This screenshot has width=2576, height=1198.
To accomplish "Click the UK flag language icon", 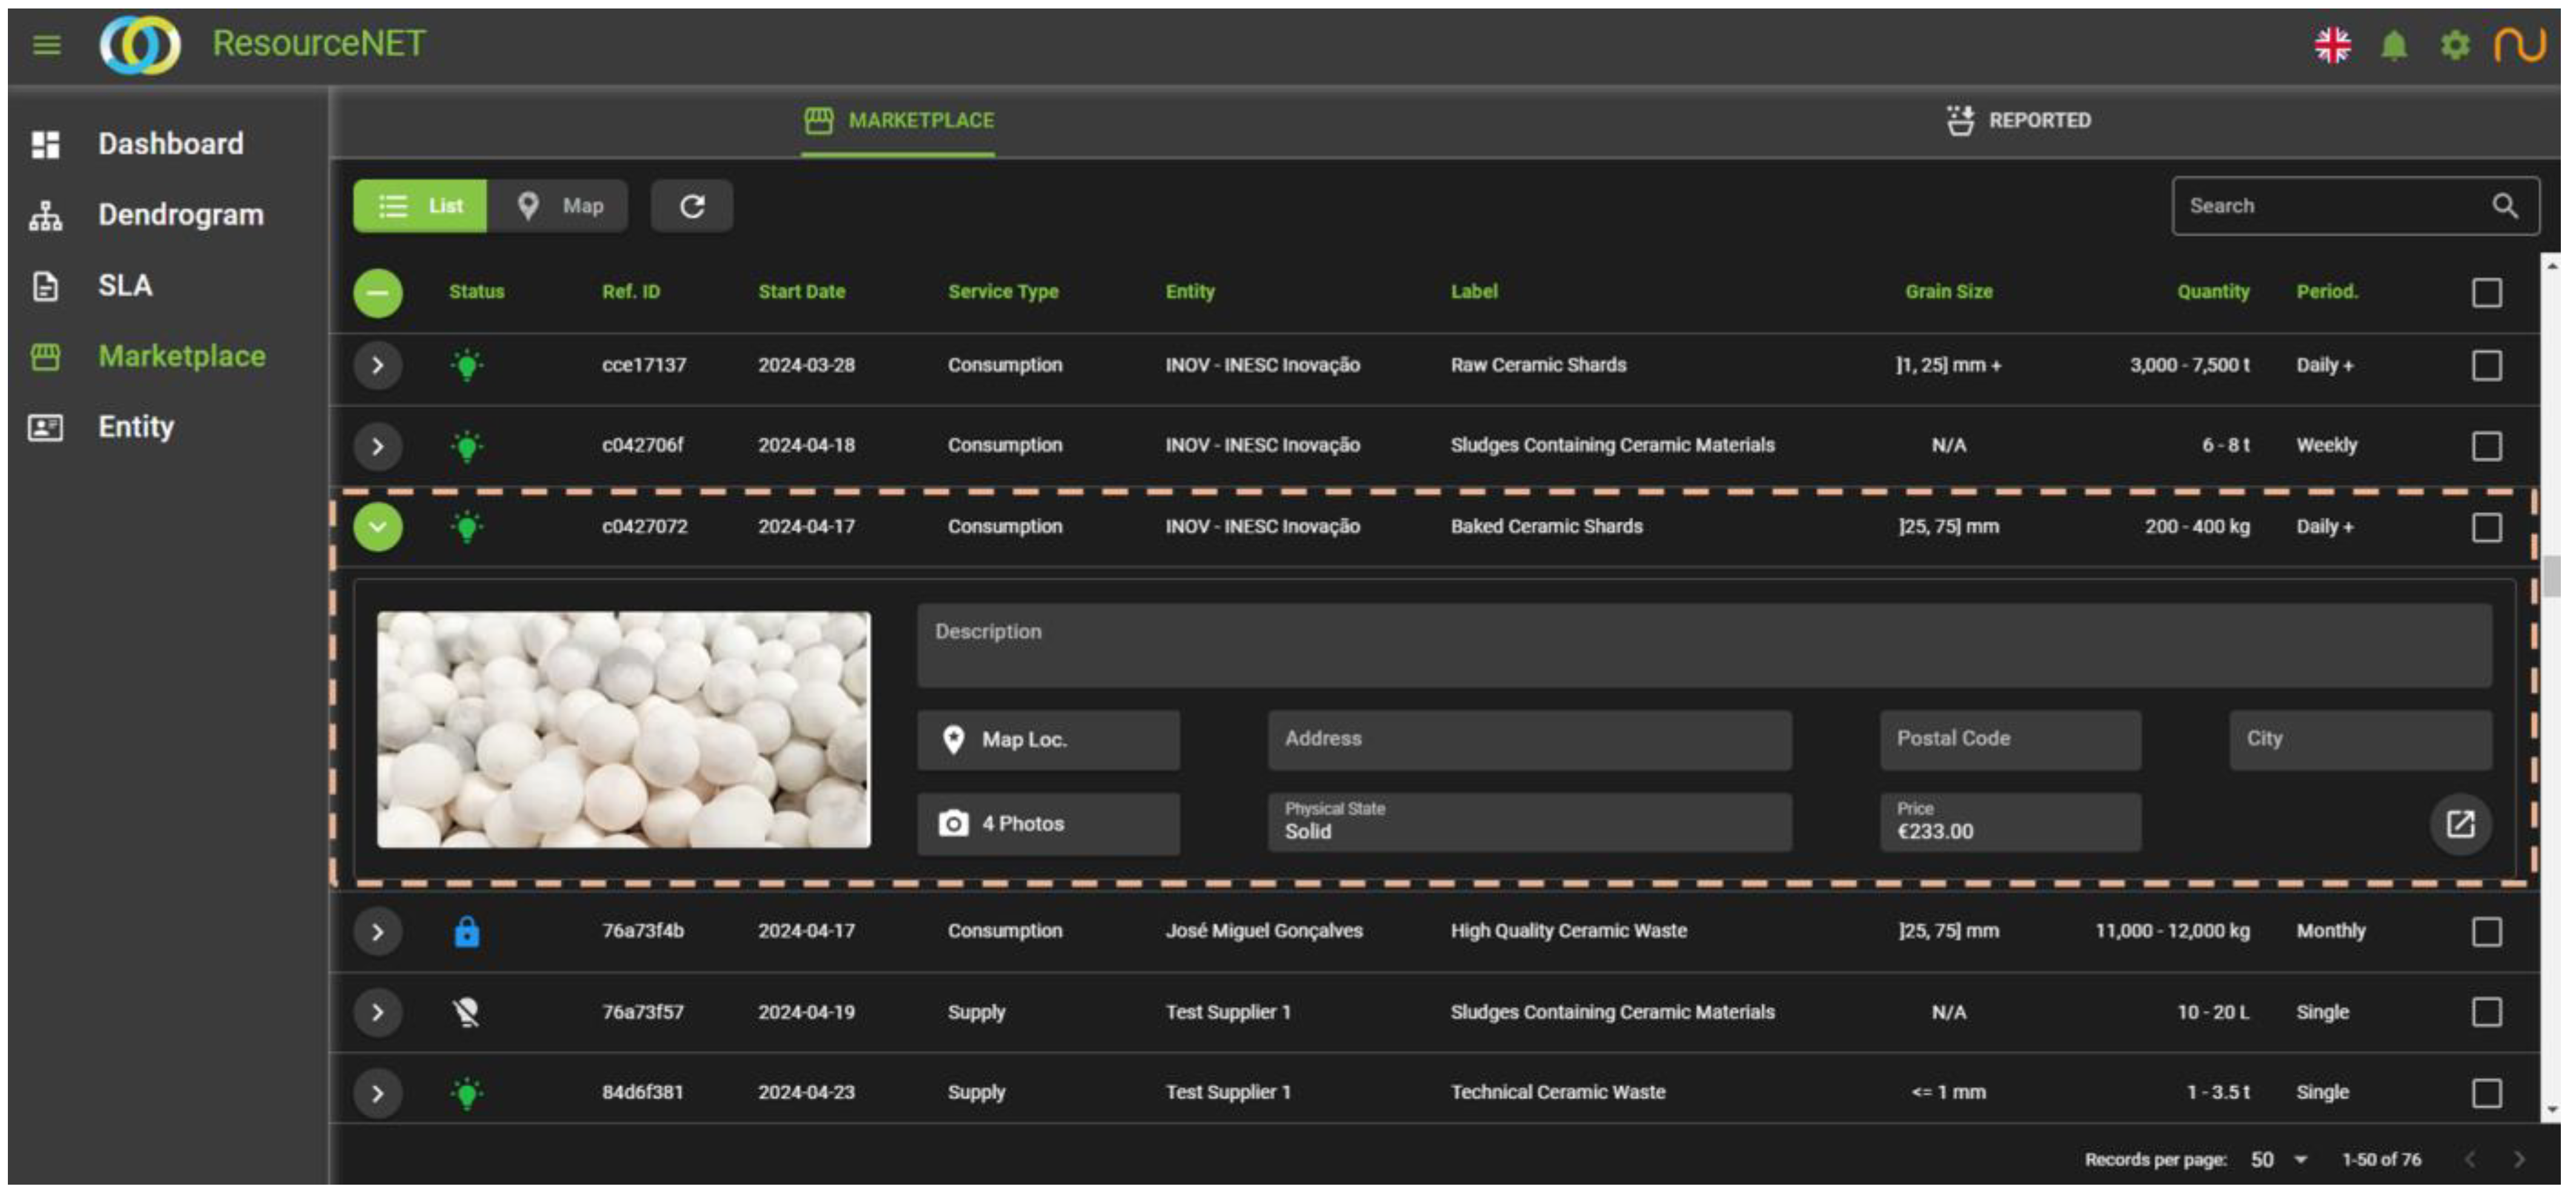I will click(2332, 45).
